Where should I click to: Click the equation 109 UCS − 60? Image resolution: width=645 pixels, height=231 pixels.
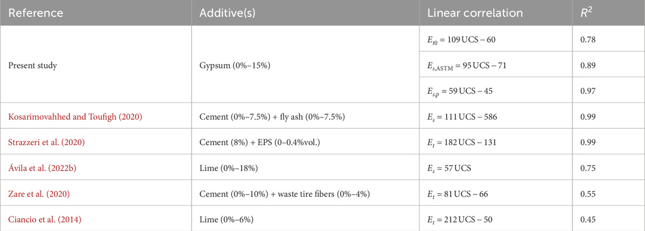coord(462,40)
